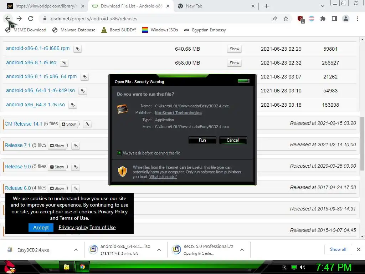365x274 pixels.
Task: Copy link icon next to android-x86-8.1-r6.iso
Action: point(64,63)
